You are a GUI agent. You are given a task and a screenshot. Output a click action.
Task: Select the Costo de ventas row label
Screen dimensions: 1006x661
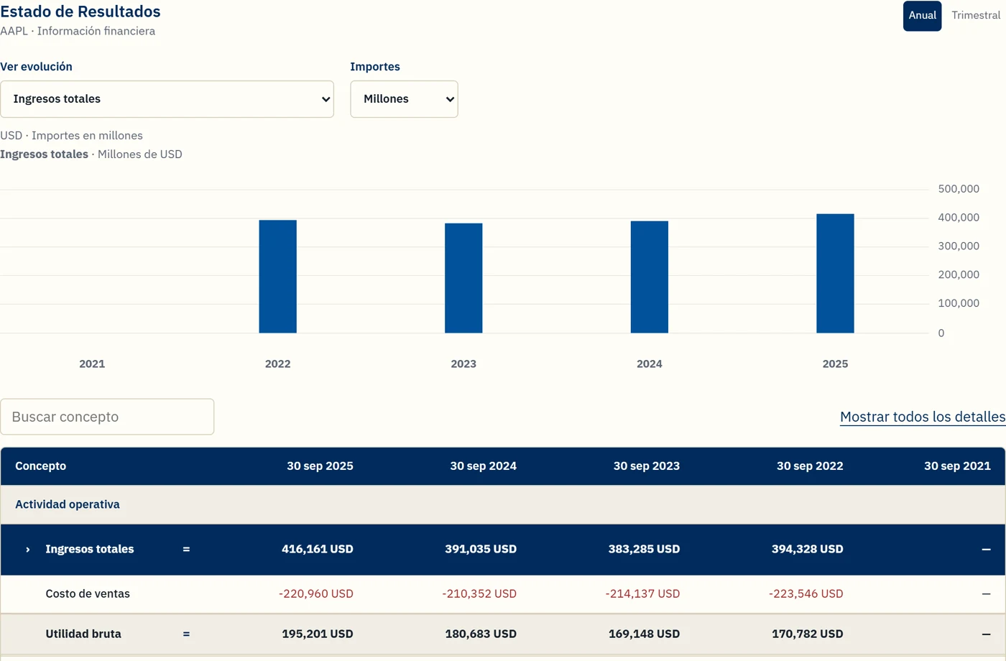tap(88, 594)
